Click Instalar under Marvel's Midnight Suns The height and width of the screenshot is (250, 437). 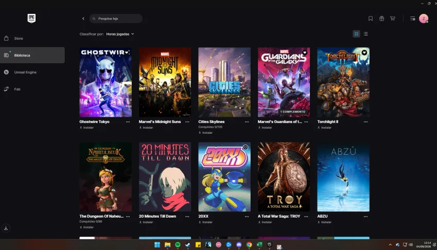point(146,128)
